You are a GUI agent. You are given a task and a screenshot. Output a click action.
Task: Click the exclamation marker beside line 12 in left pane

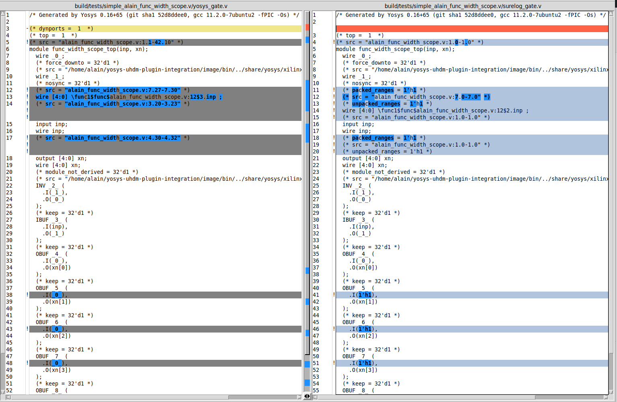(x=27, y=90)
